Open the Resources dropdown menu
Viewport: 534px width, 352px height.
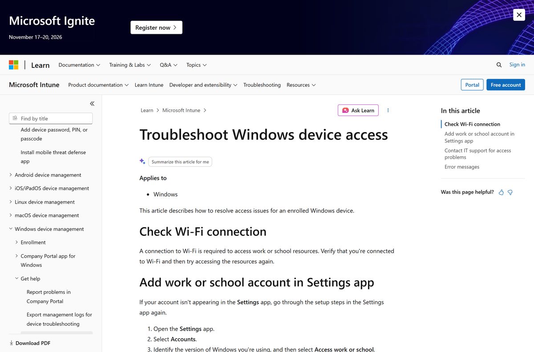click(x=301, y=85)
